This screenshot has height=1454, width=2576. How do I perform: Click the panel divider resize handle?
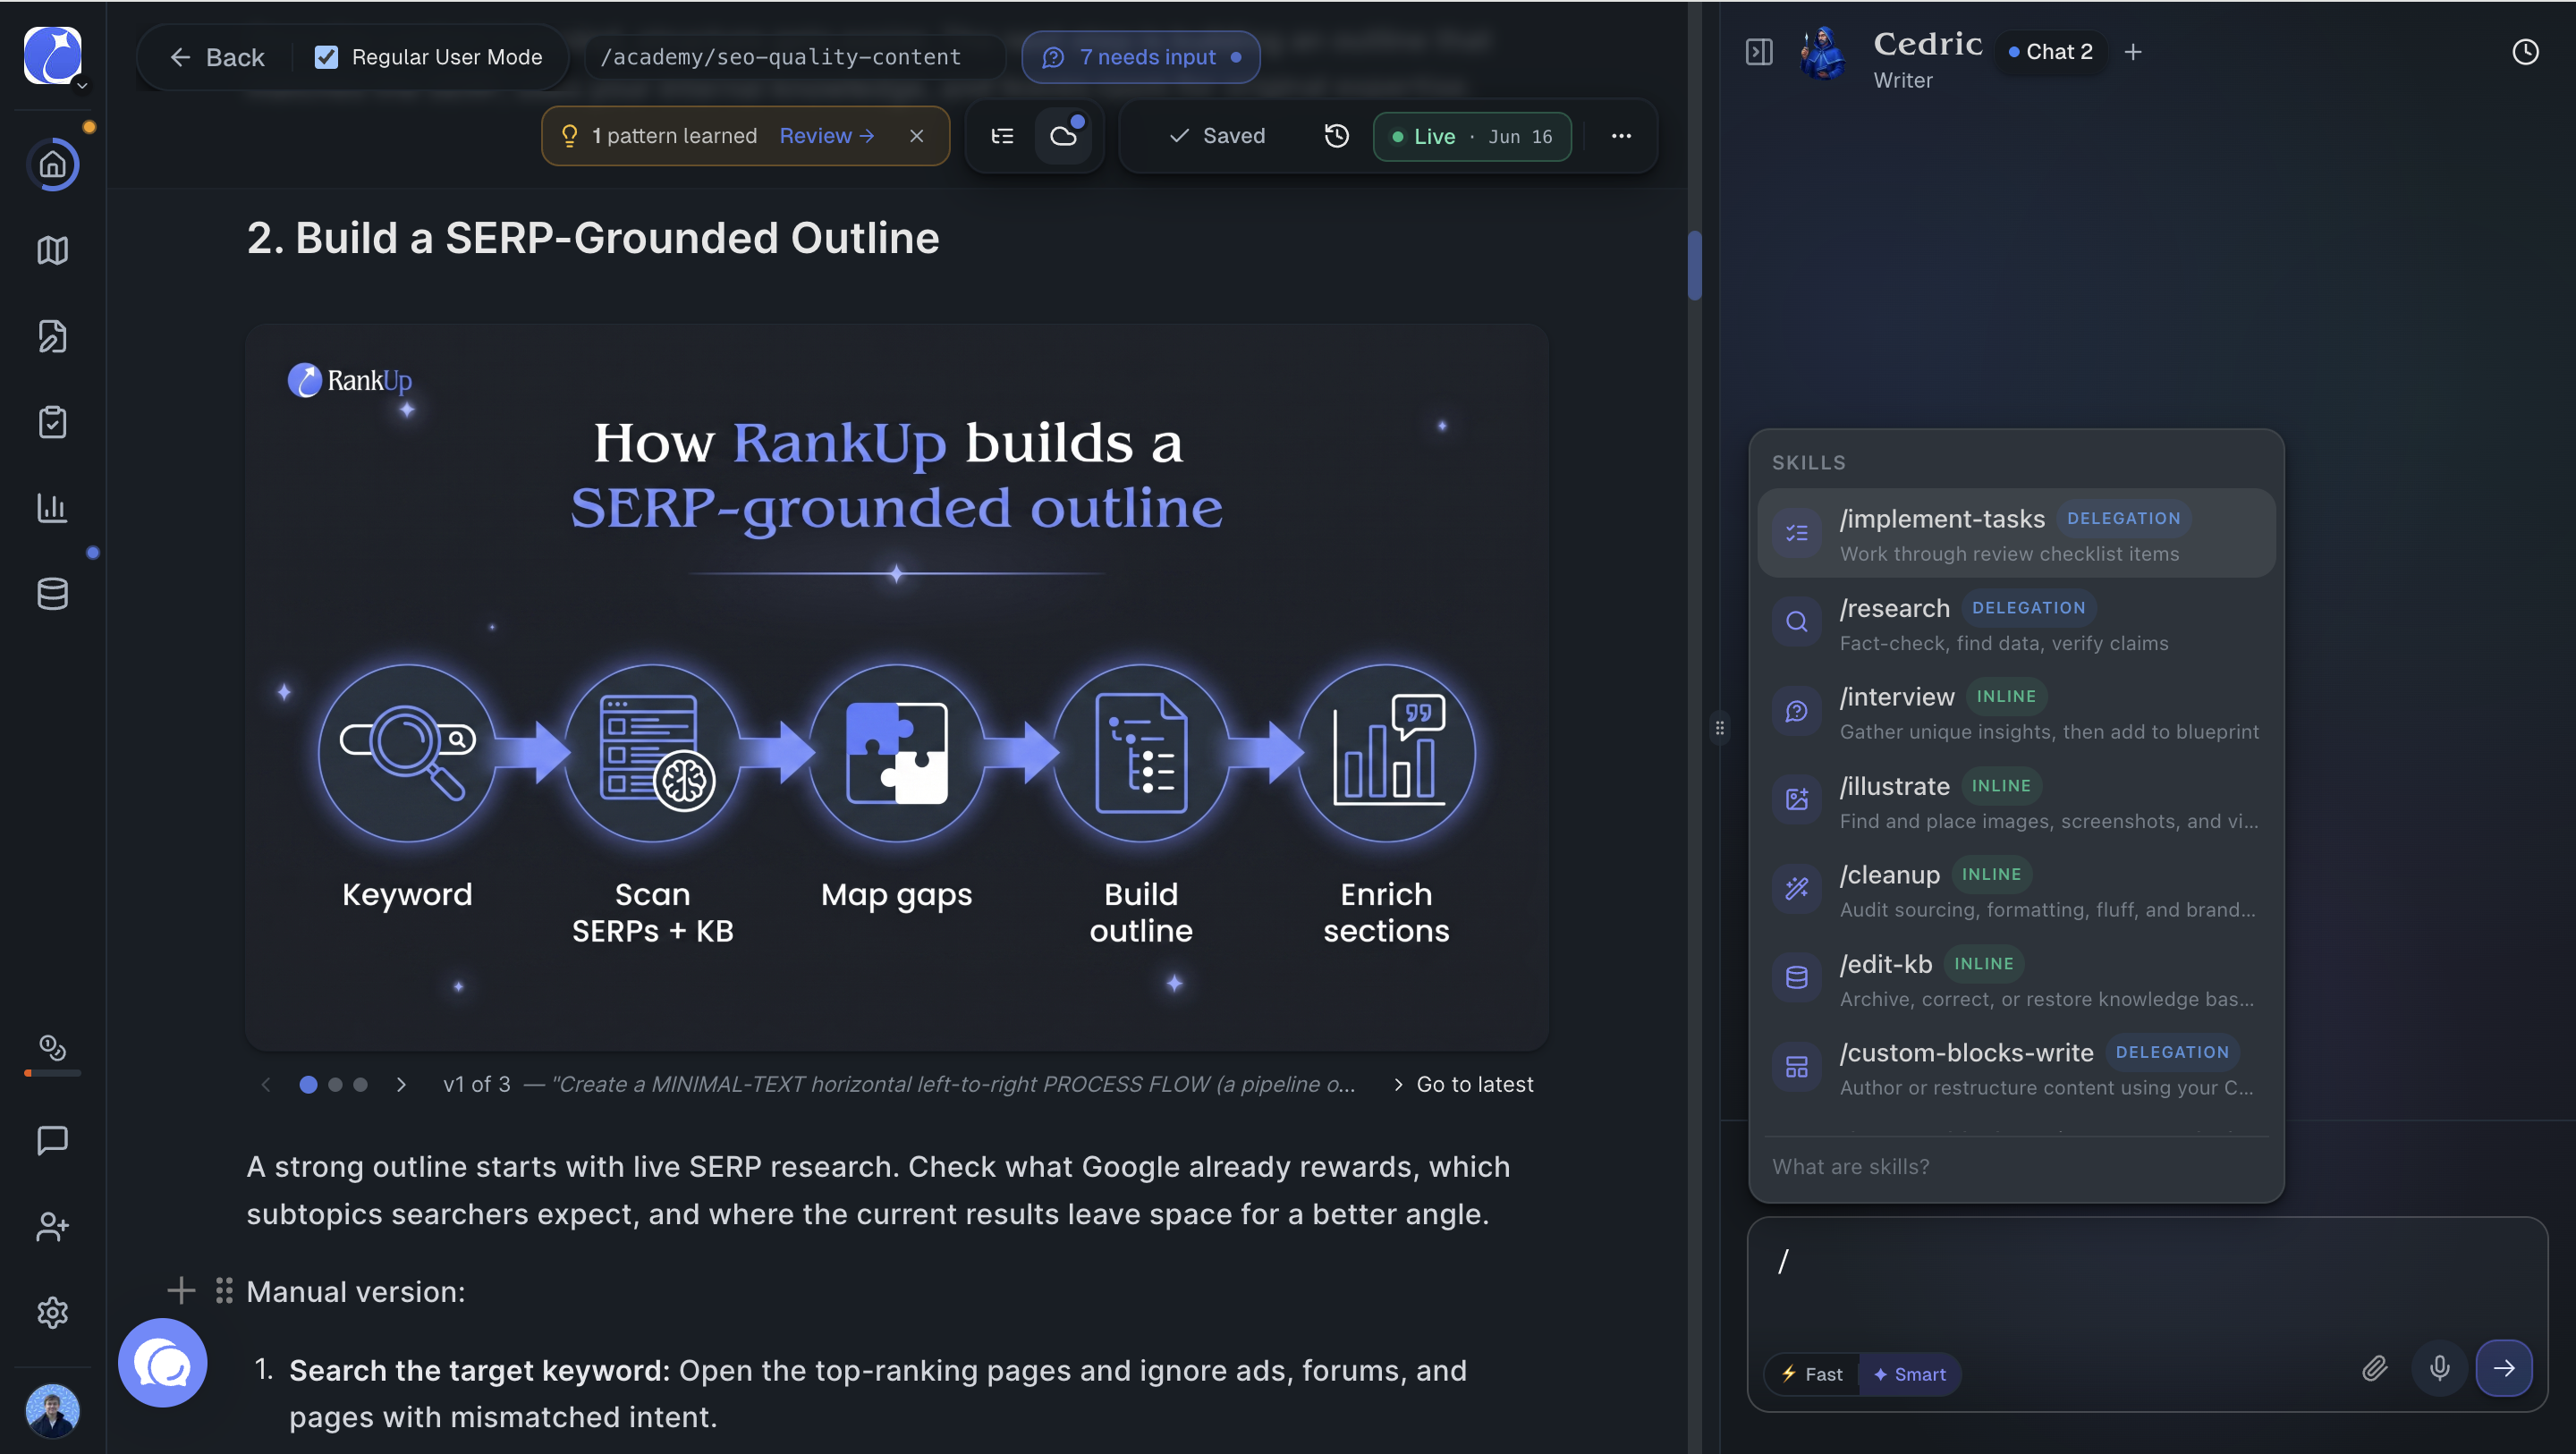pos(1719,728)
